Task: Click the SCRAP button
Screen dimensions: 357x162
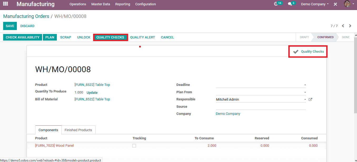Action: [x=66, y=37]
